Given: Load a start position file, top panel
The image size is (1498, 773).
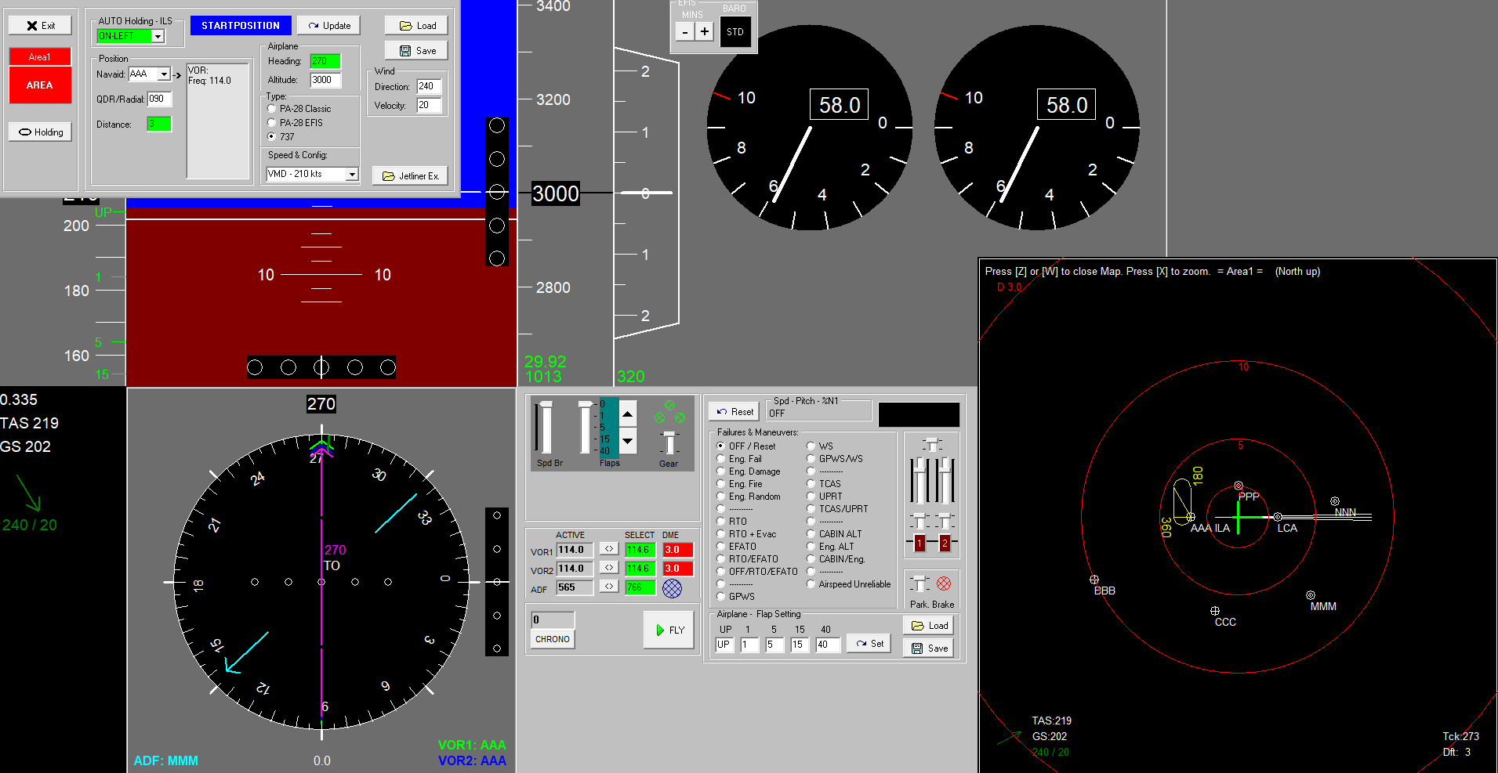Looking at the screenshot, I should click(x=416, y=26).
